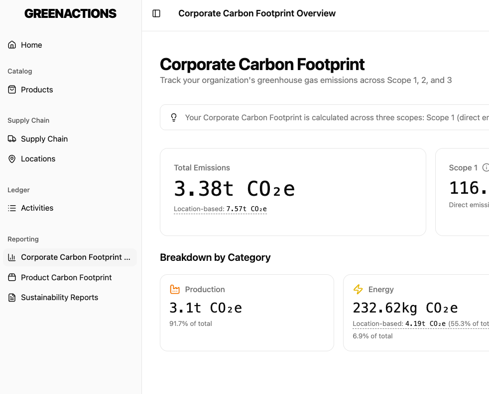Image resolution: width=489 pixels, height=394 pixels.
Task: Select the Total Emissions card
Action: (x=293, y=192)
